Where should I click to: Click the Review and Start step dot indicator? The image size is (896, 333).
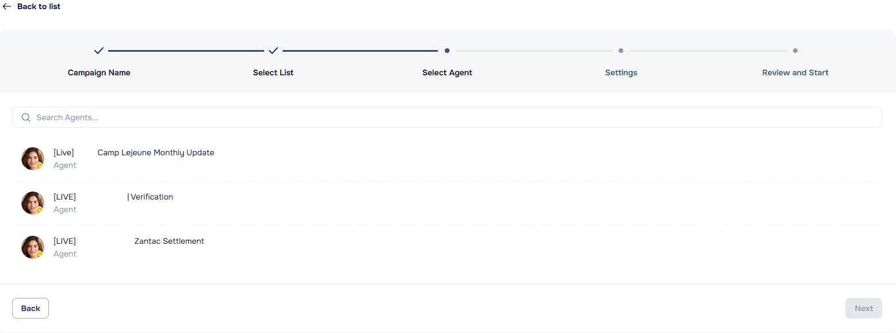(x=795, y=51)
